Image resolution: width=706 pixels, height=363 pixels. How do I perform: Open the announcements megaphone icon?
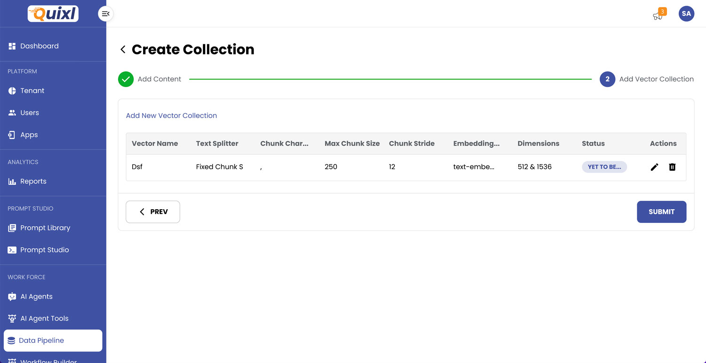click(x=658, y=15)
